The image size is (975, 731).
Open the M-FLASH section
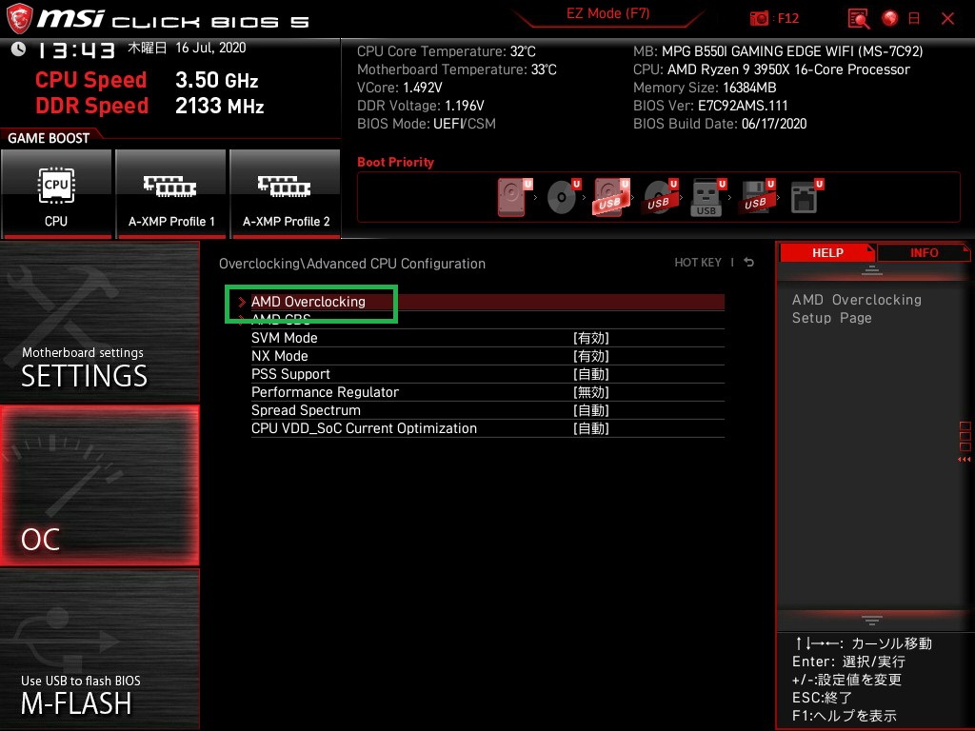(99, 649)
